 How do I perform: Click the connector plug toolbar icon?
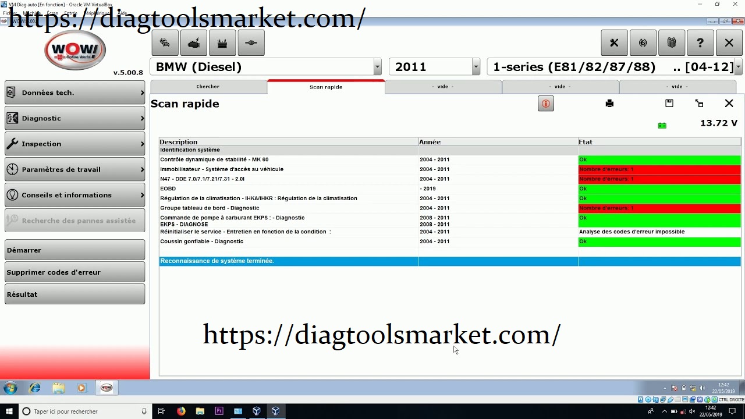pos(250,42)
